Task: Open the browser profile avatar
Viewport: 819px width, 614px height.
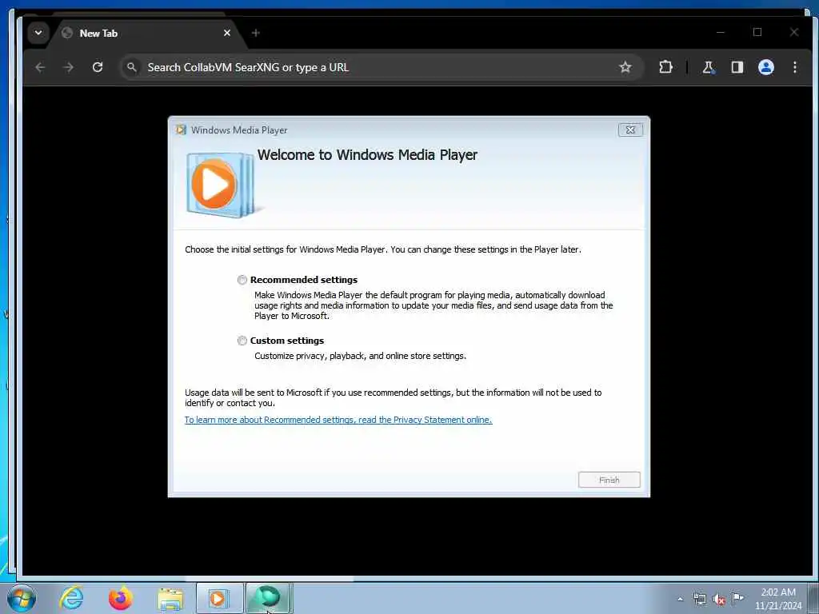Action: (765, 67)
